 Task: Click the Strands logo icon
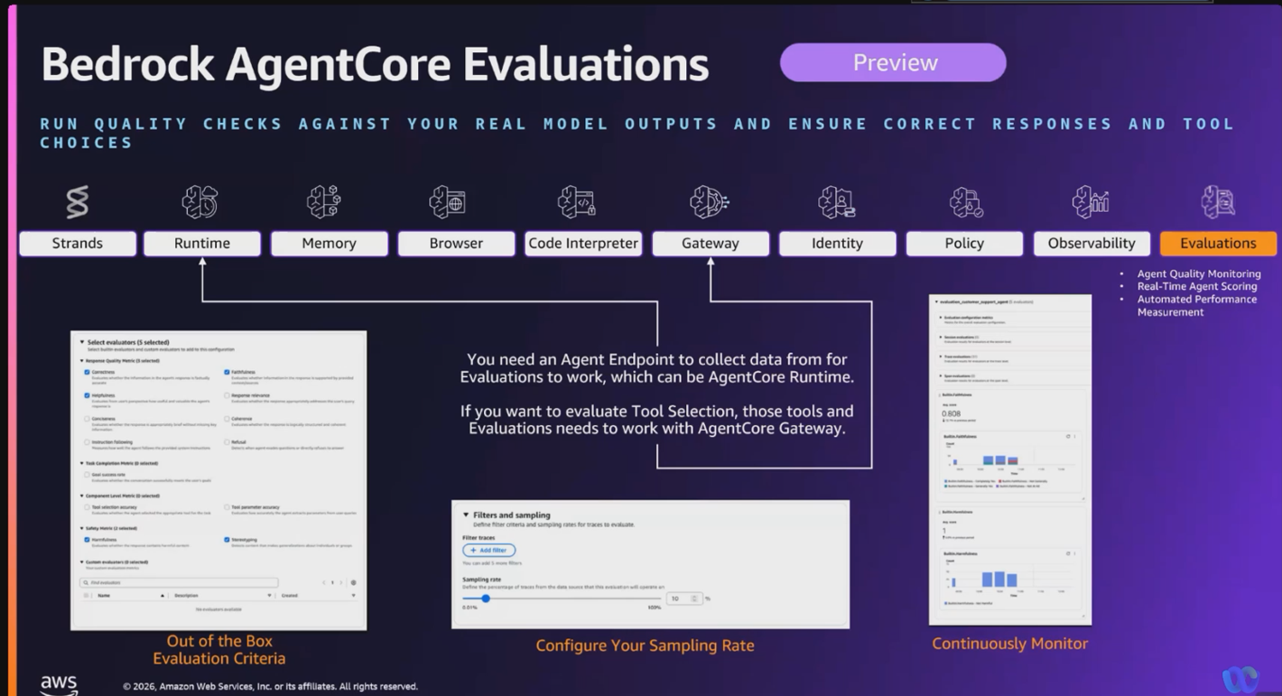[78, 202]
